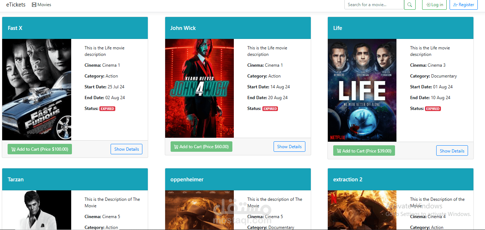Screen dimensions: 485x230
Task: Click Fast X end date 02 Aug 24
Action: pos(115,98)
